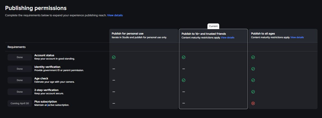Open View details link in all ages column
322x118 pixels.
click(x=297, y=37)
